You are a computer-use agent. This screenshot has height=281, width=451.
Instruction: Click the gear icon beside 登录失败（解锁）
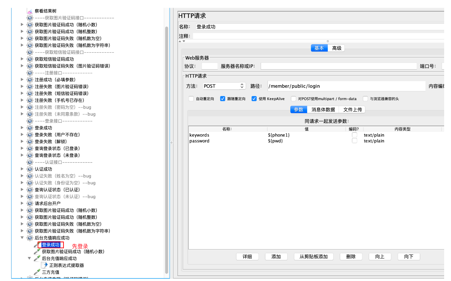click(30, 142)
